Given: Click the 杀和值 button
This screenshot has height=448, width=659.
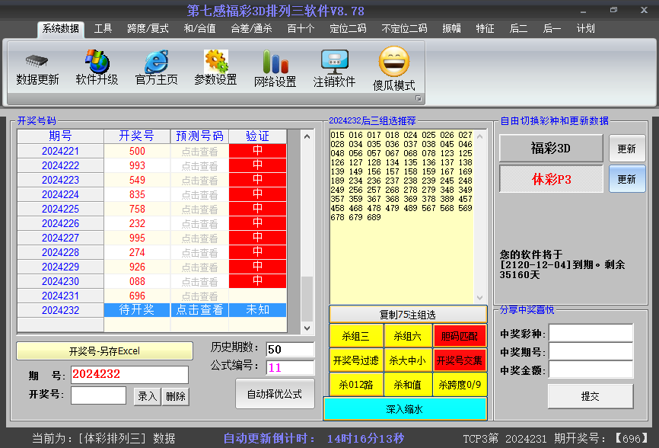Looking at the screenshot, I should click(408, 385).
